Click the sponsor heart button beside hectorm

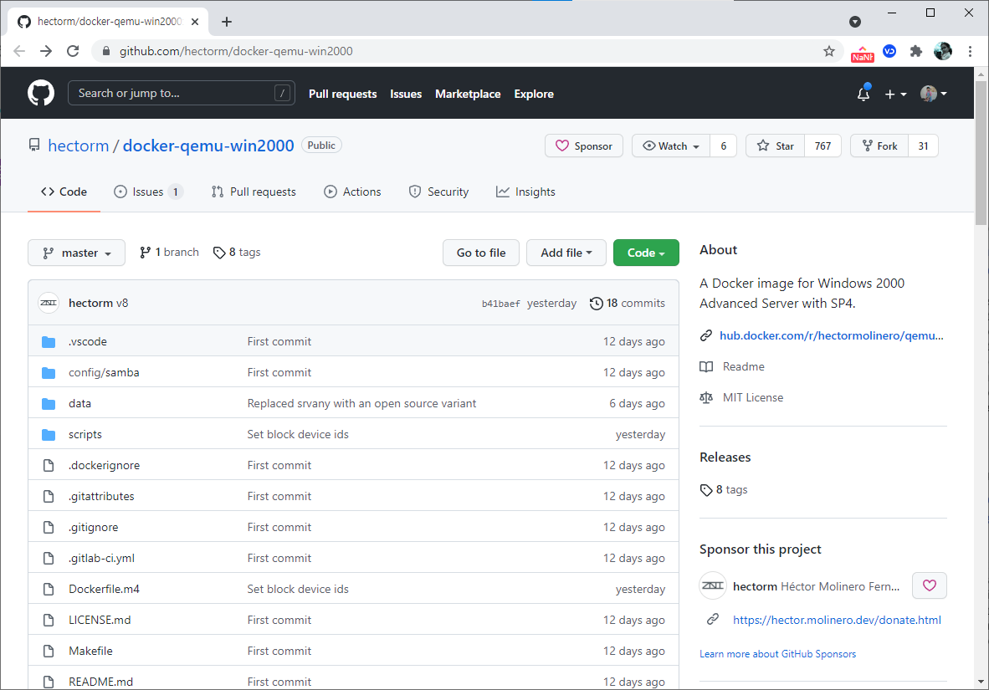pos(929,585)
